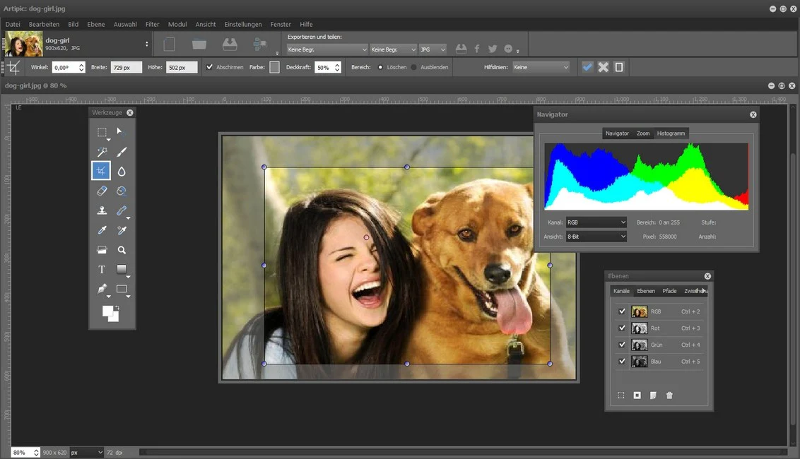Switch to the Ebenen tab
This screenshot has width=800, height=459.
coord(646,291)
